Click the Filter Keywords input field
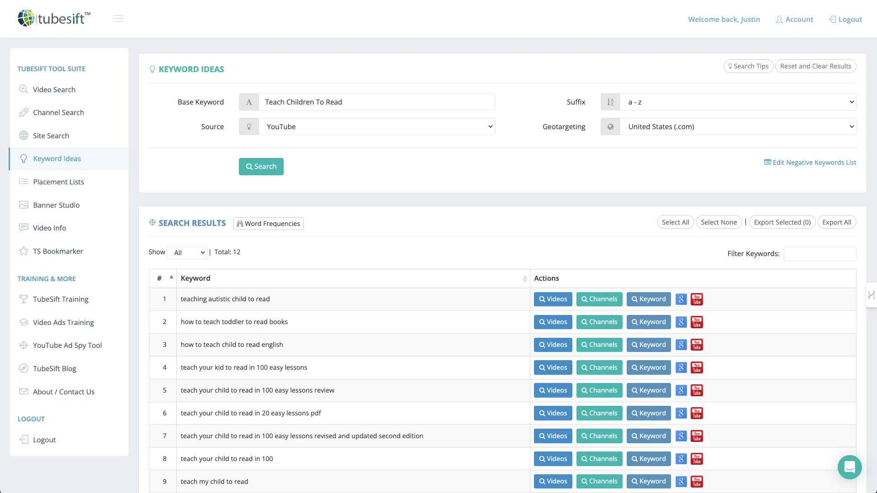This screenshot has width=877, height=493. point(820,254)
